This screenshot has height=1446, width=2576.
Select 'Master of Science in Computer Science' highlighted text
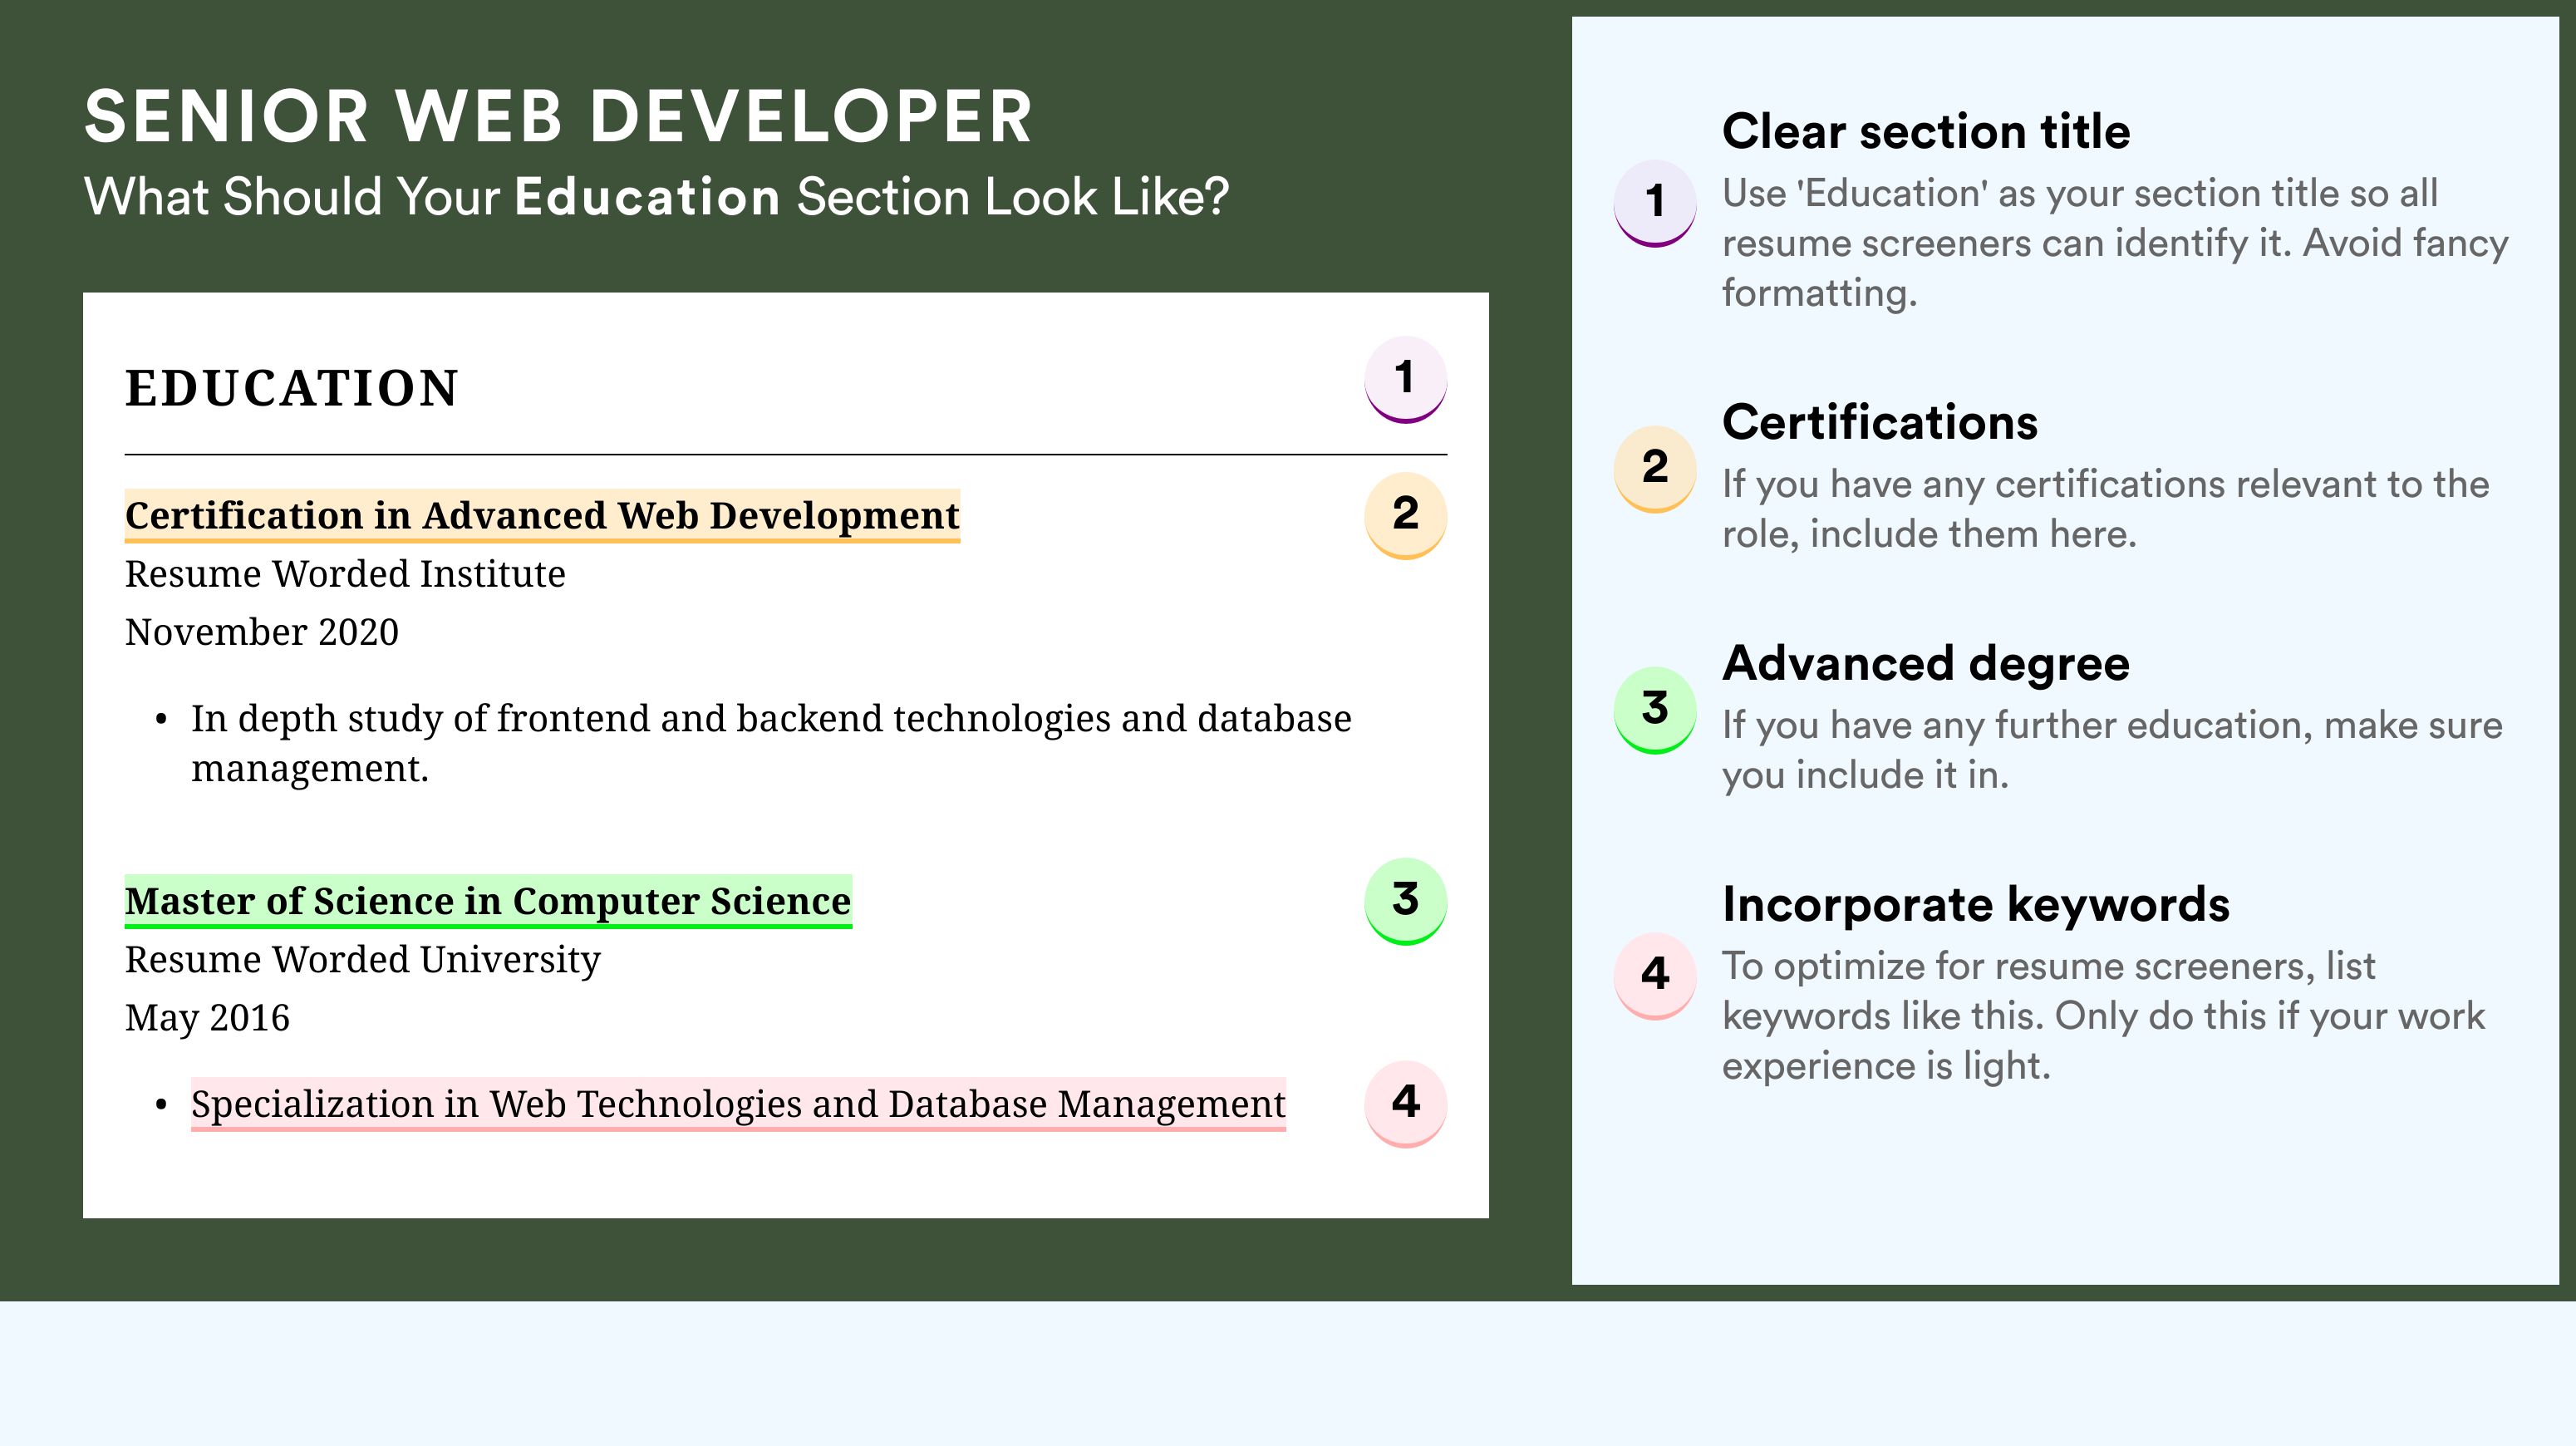coord(488,902)
